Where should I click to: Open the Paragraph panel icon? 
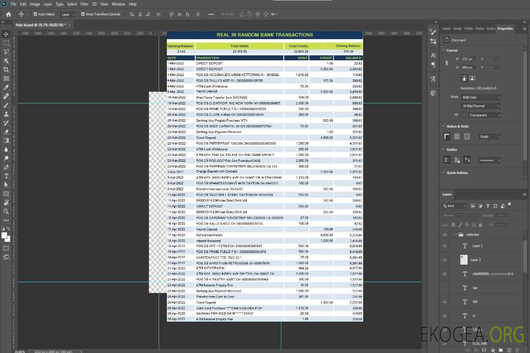433,65
